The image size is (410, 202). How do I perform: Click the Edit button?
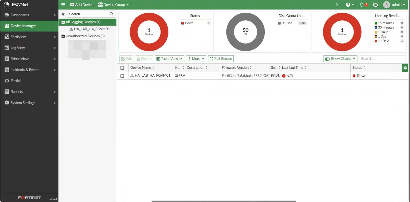coord(126,59)
